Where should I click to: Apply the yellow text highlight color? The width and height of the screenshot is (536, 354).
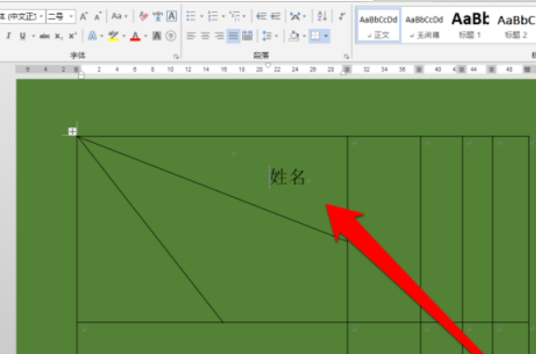114,36
